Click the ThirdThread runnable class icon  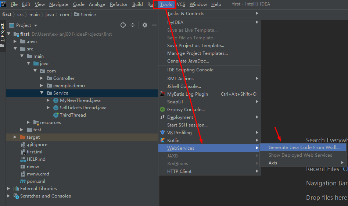point(56,115)
